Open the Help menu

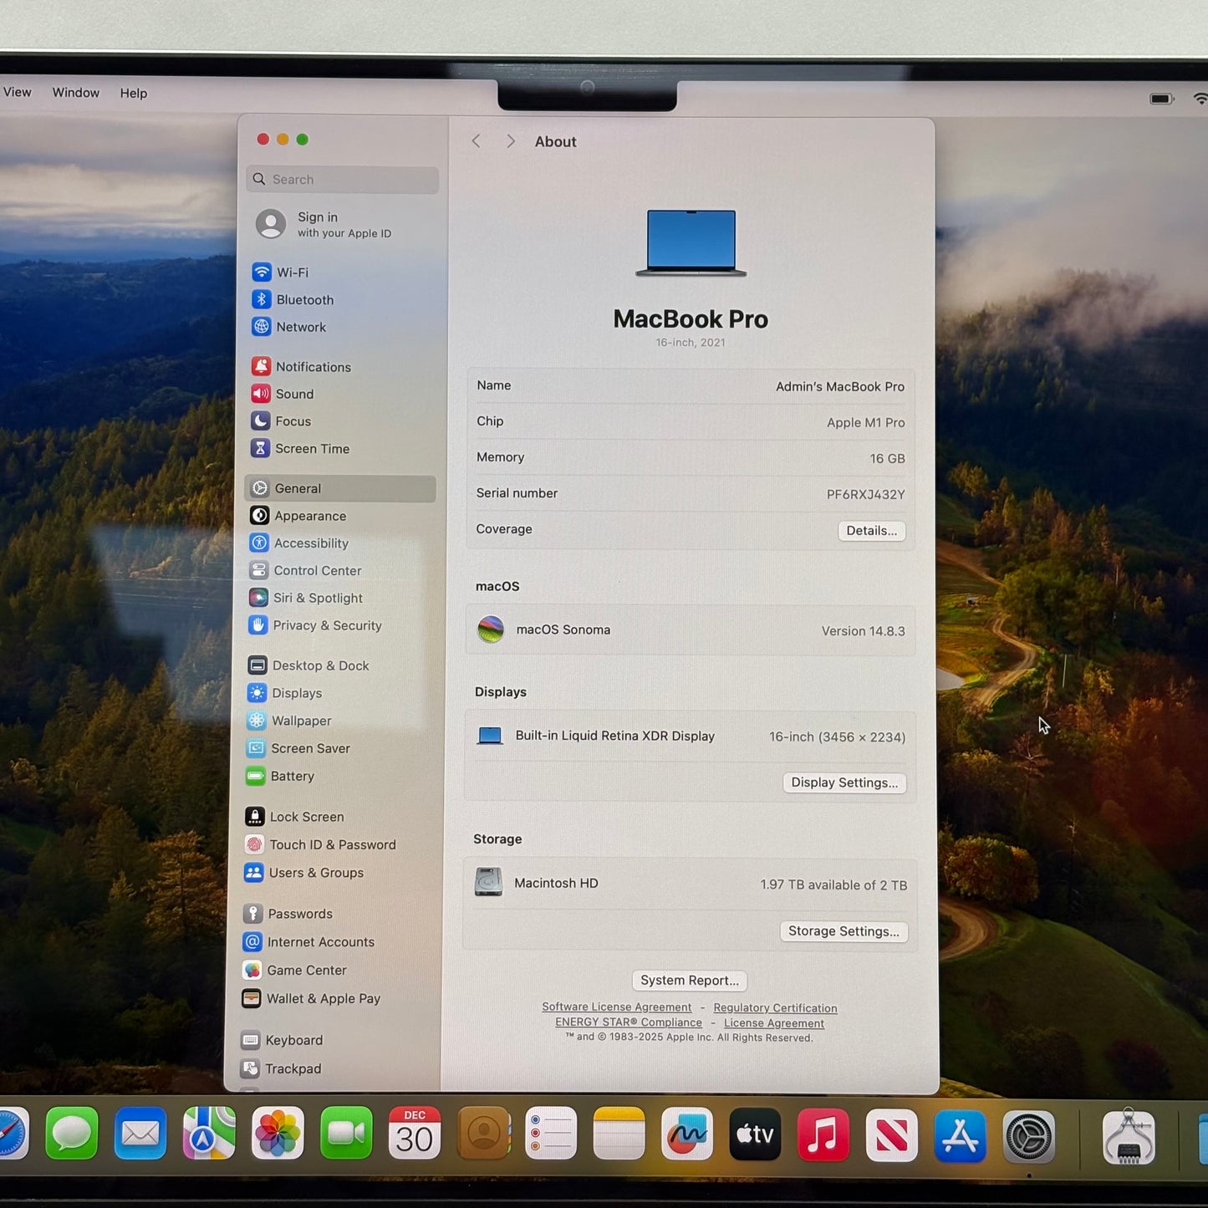(133, 92)
